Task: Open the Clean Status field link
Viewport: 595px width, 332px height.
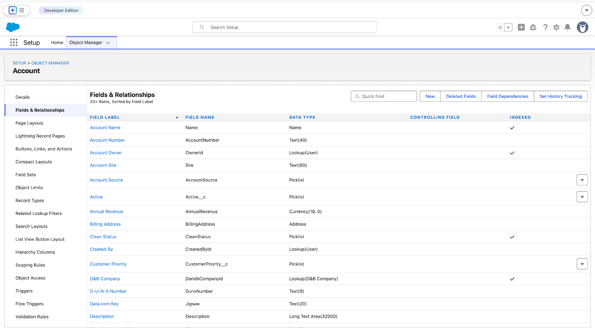Action: coord(103,237)
